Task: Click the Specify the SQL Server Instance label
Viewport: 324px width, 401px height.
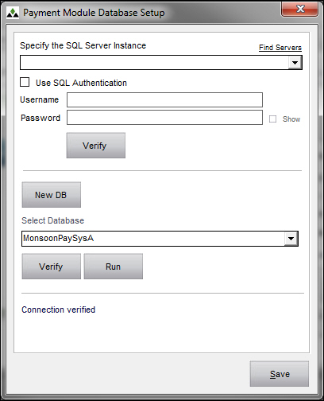Action: (83, 45)
